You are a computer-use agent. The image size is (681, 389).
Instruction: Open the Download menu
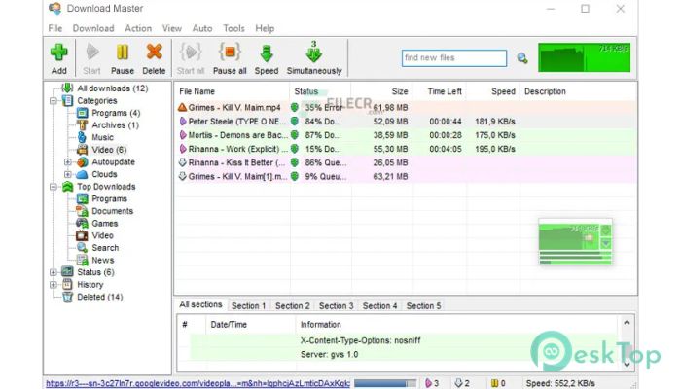click(x=93, y=28)
